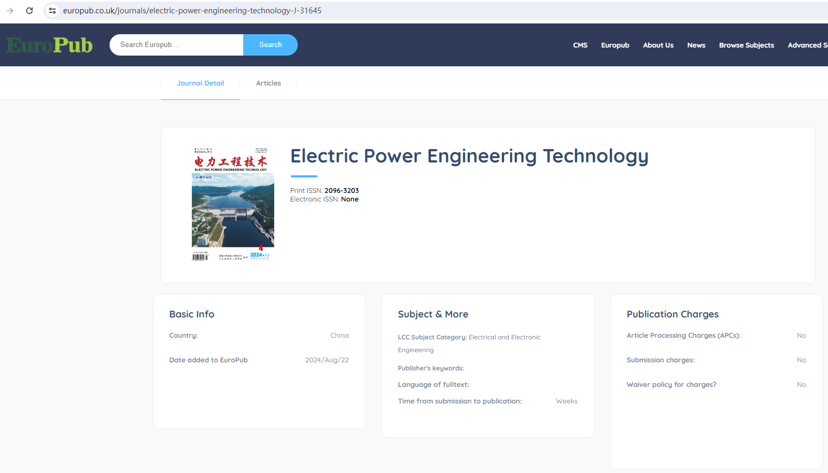Click the browser forward arrow icon
The width and height of the screenshot is (828, 473).
point(10,11)
